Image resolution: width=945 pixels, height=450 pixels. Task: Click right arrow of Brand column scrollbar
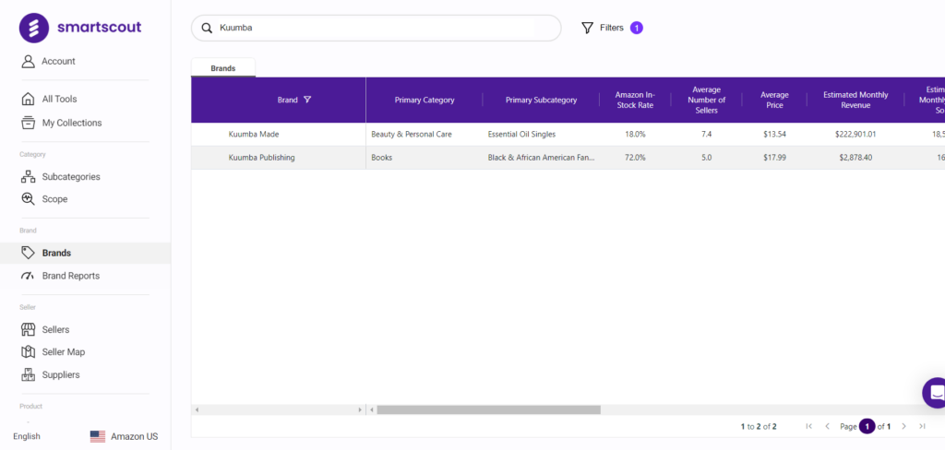(x=360, y=409)
